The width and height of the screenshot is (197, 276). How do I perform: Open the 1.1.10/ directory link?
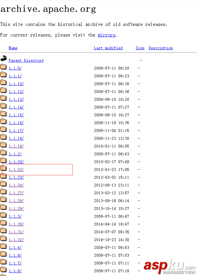(16, 84)
